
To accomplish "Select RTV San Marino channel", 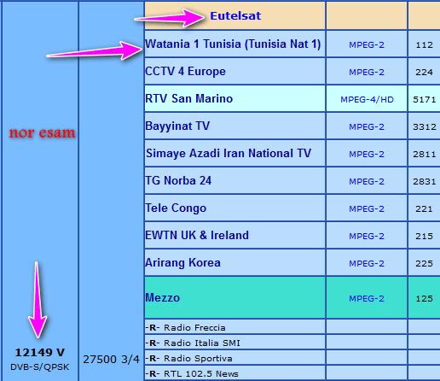I will point(188,98).
